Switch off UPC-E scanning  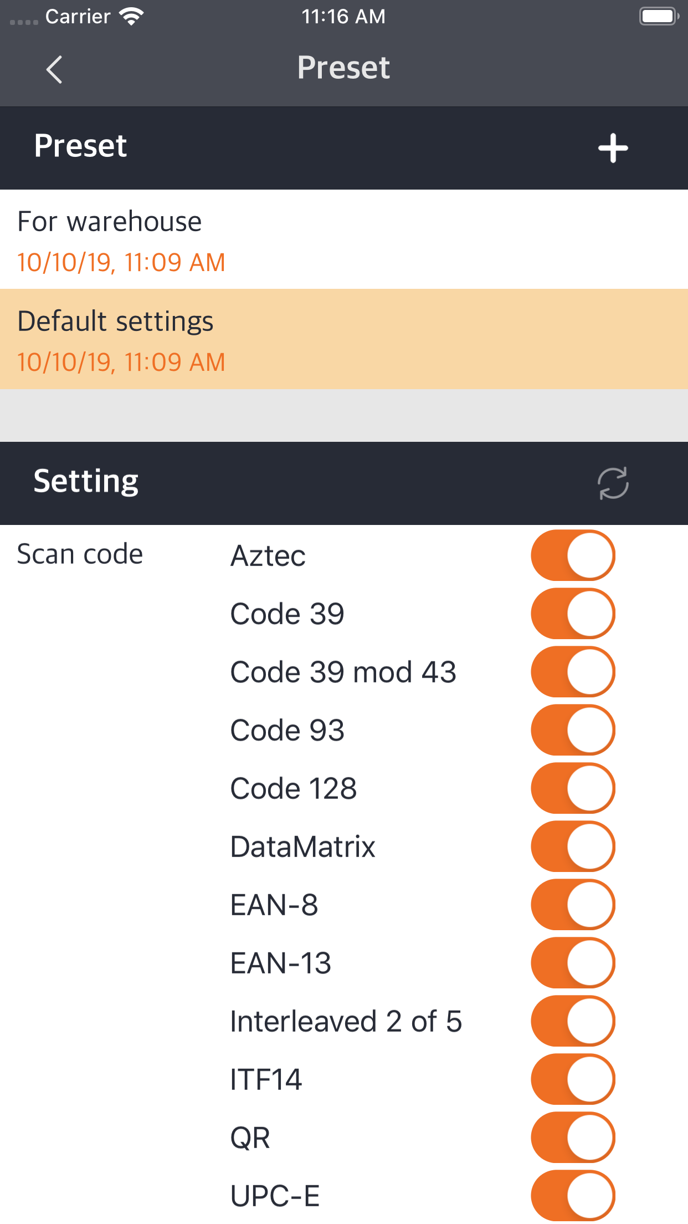(x=573, y=1196)
